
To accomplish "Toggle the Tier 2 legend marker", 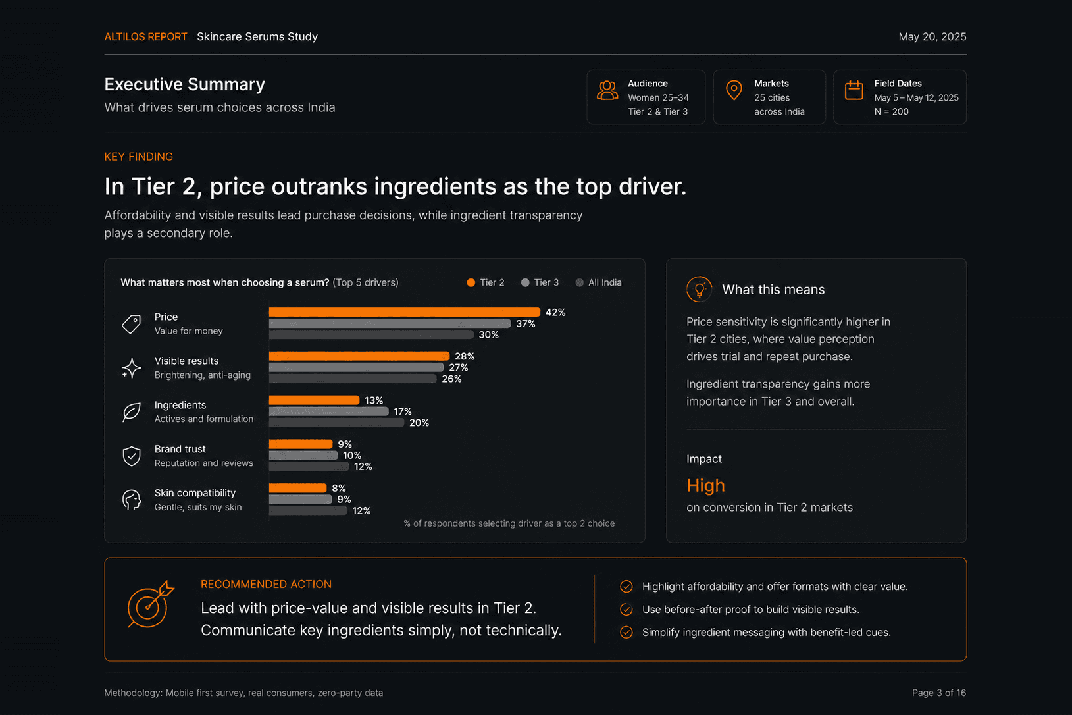I will pos(471,283).
